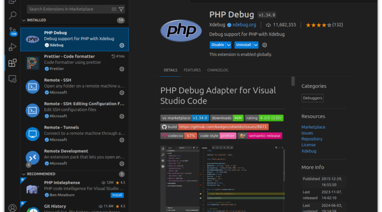Click the build status GitHub badge

pos(214,127)
